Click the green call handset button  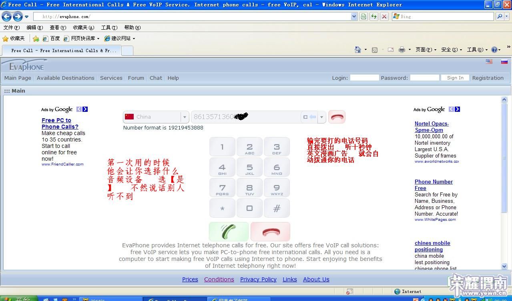tap(229, 232)
